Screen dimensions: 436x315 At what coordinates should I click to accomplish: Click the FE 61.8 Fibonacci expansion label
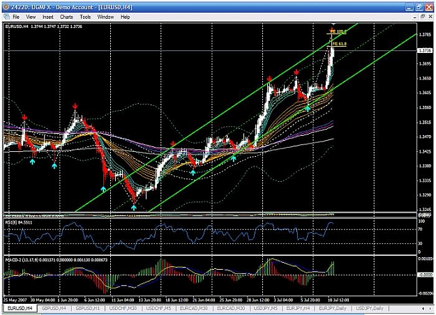coord(340,44)
